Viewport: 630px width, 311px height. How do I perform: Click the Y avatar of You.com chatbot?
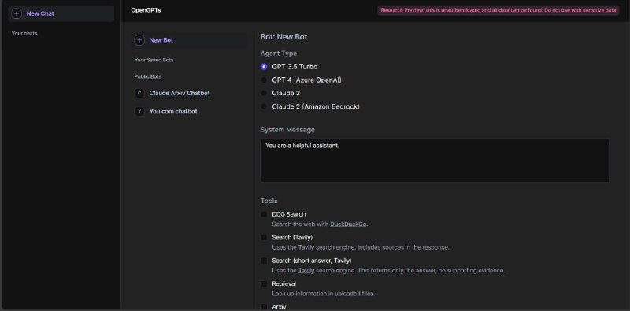click(x=139, y=111)
